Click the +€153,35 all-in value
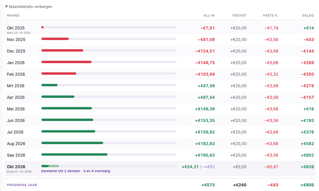This screenshot has width=319, height=191. coord(205,121)
